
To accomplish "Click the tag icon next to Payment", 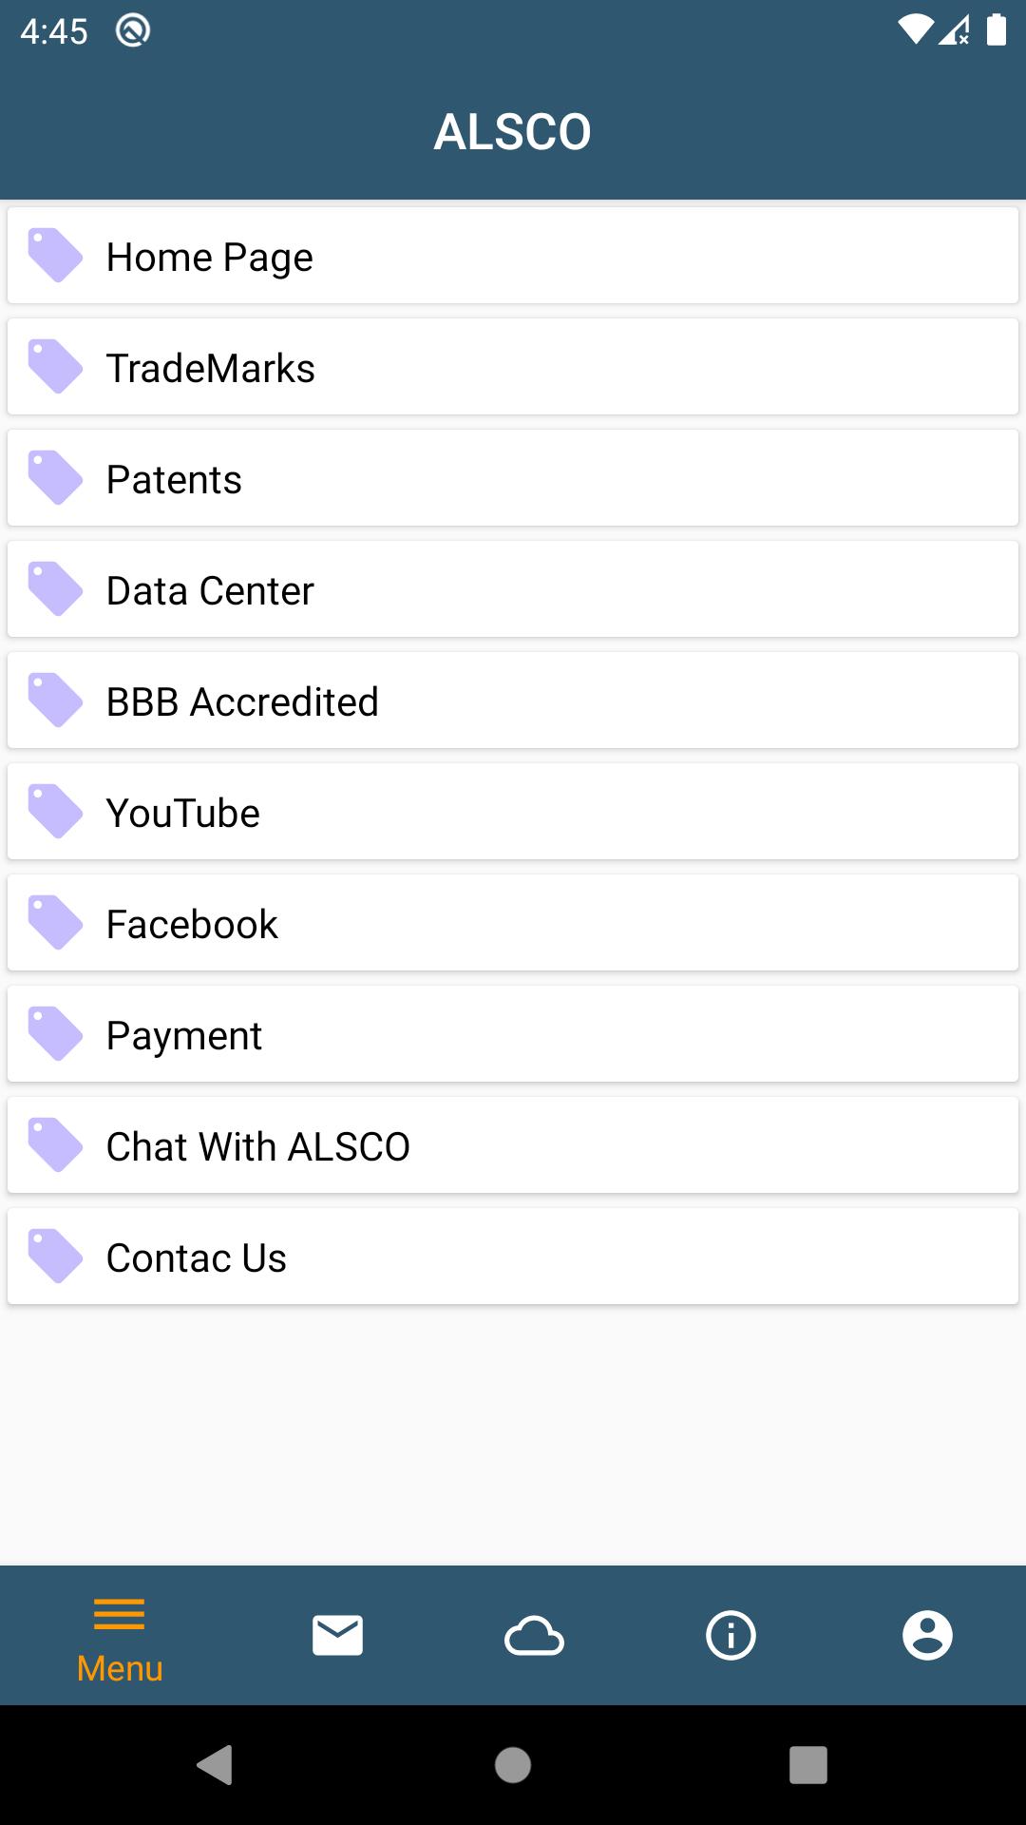I will [55, 1033].
